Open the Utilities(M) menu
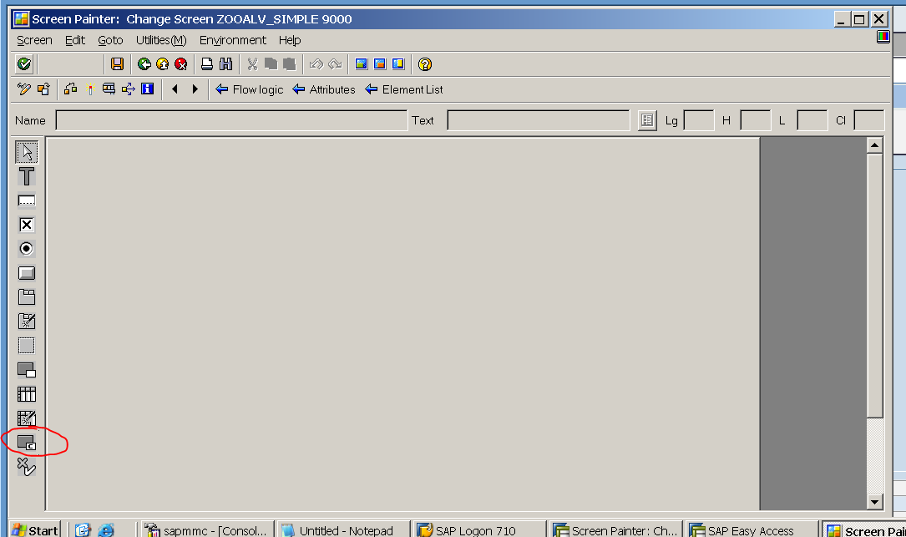Screen dimensions: 906x537 click(161, 39)
